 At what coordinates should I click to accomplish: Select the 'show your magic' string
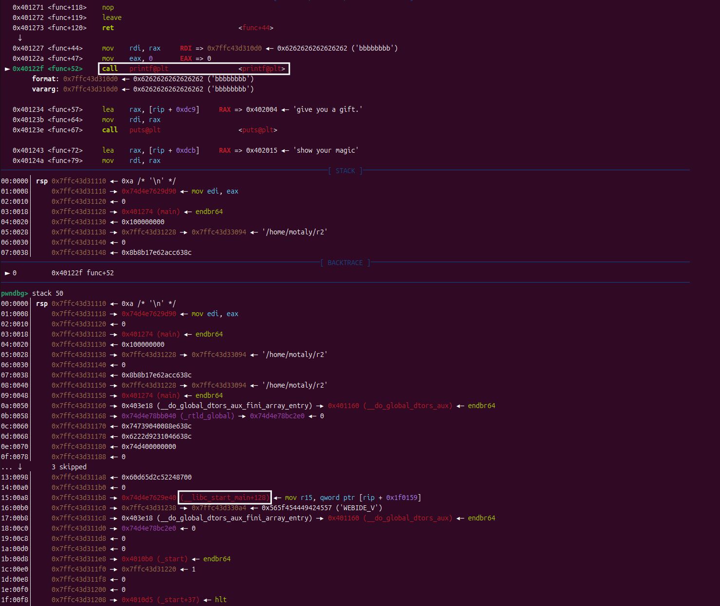(325, 150)
